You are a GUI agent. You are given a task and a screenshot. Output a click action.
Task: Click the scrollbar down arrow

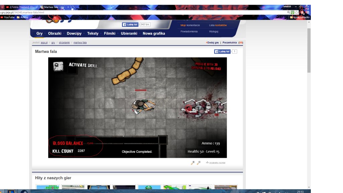pos(309,187)
